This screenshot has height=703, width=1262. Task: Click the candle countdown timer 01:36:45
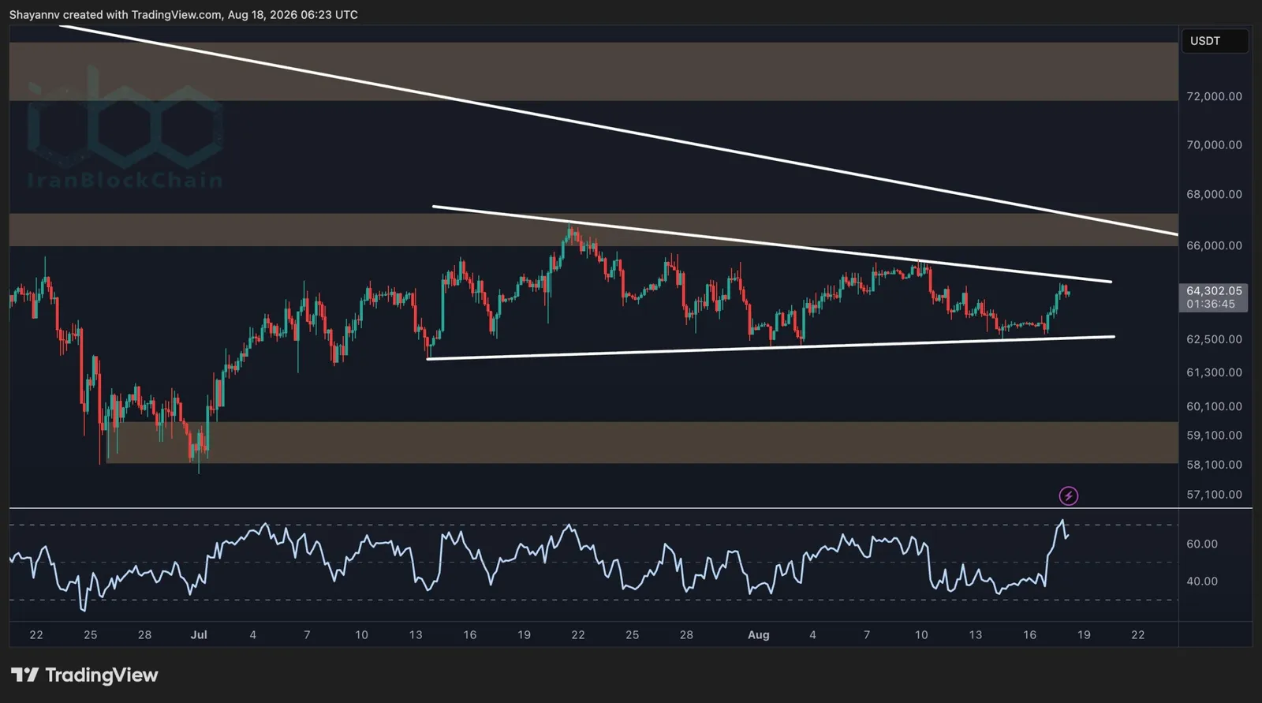[1211, 304]
